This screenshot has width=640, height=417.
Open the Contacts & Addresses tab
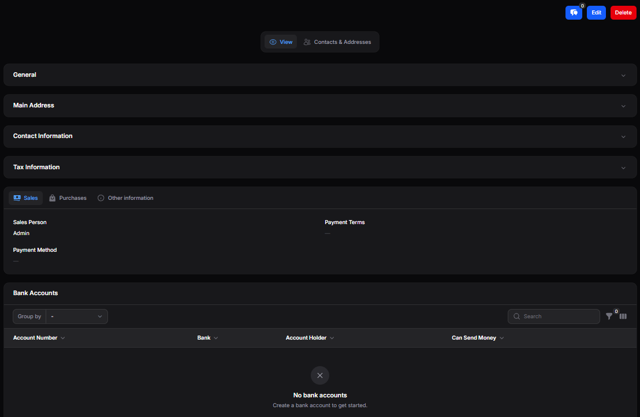click(337, 42)
